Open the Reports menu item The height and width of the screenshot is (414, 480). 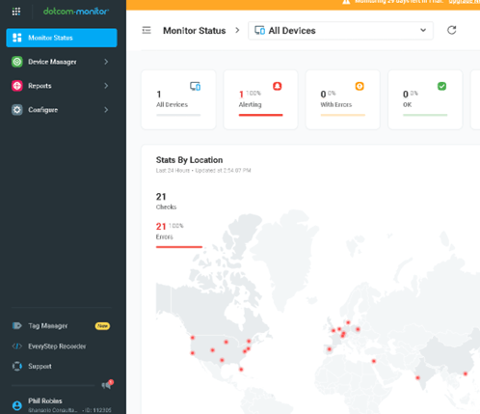point(62,86)
